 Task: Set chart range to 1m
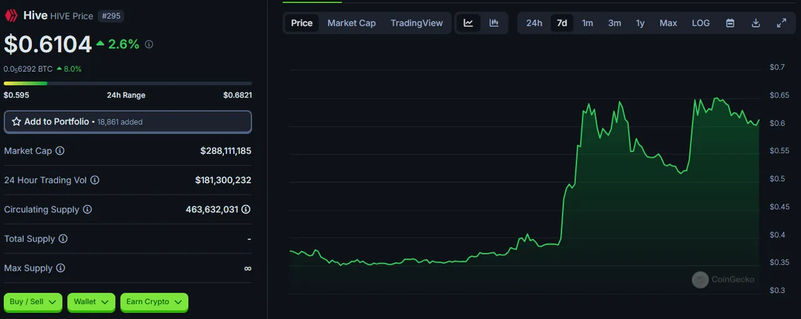pyautogui.click(x=587, y=23)
